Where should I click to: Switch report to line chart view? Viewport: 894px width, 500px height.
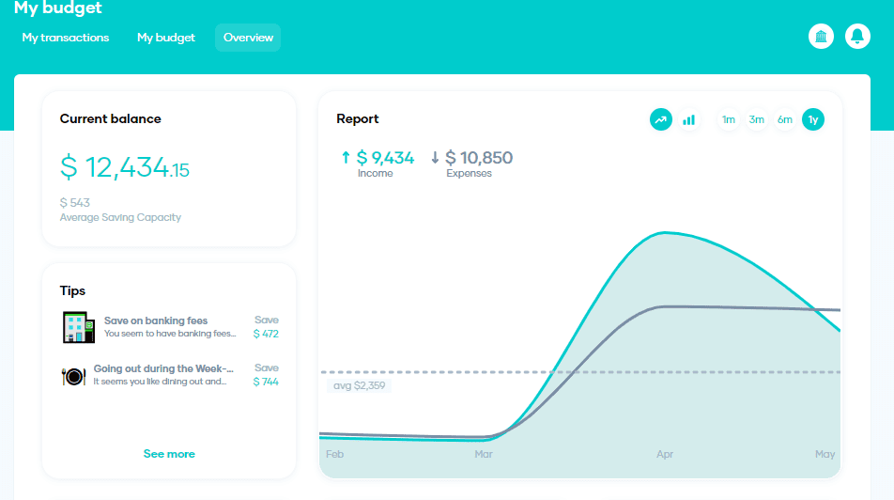tap(661, 120)
